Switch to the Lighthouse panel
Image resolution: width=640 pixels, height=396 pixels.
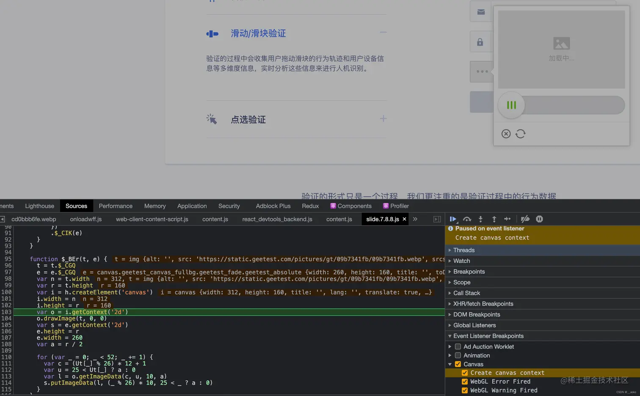click(x=39, y=206)
